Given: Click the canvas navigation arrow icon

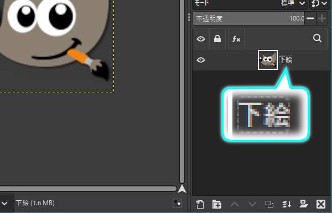Looking at the screenshot, I should (182, 189).
